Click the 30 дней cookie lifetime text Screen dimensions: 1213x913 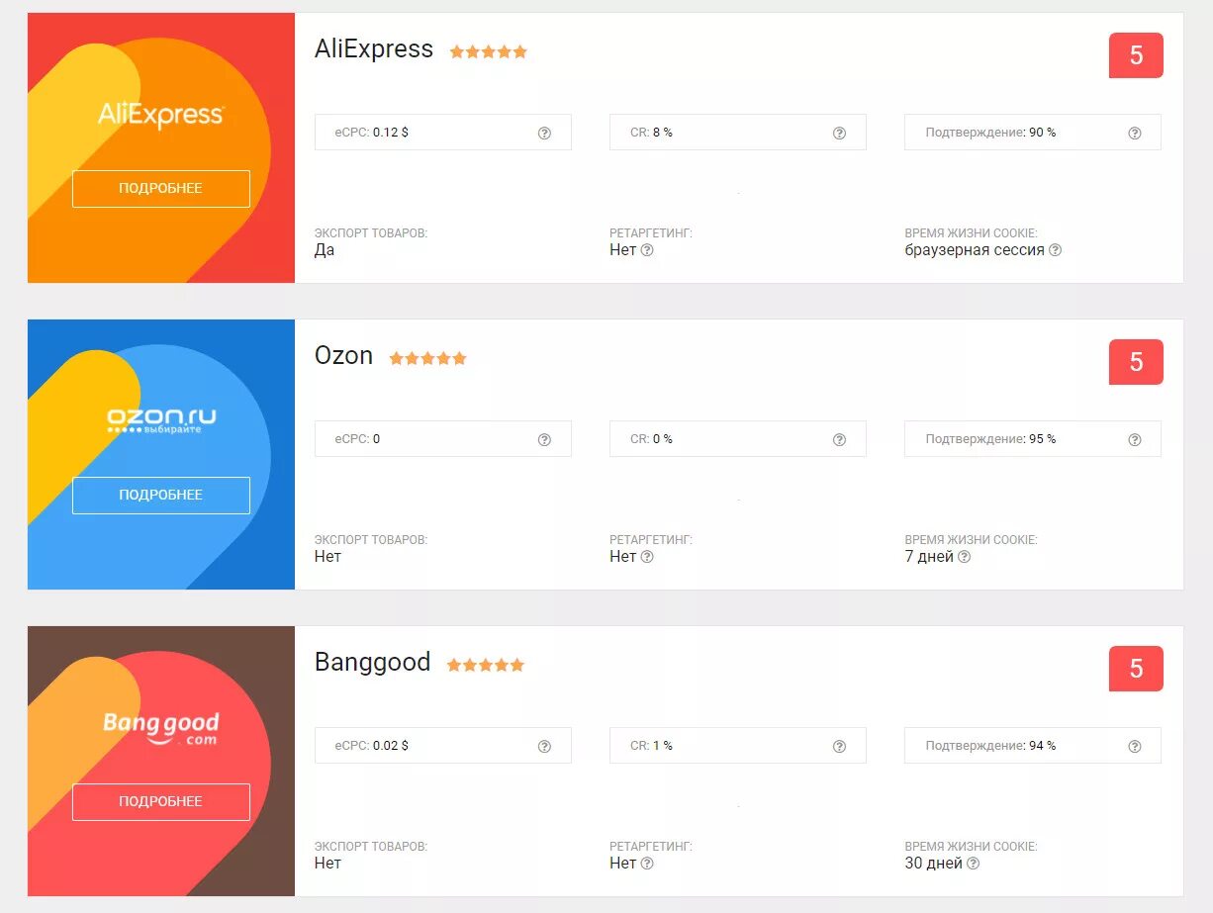934,864
